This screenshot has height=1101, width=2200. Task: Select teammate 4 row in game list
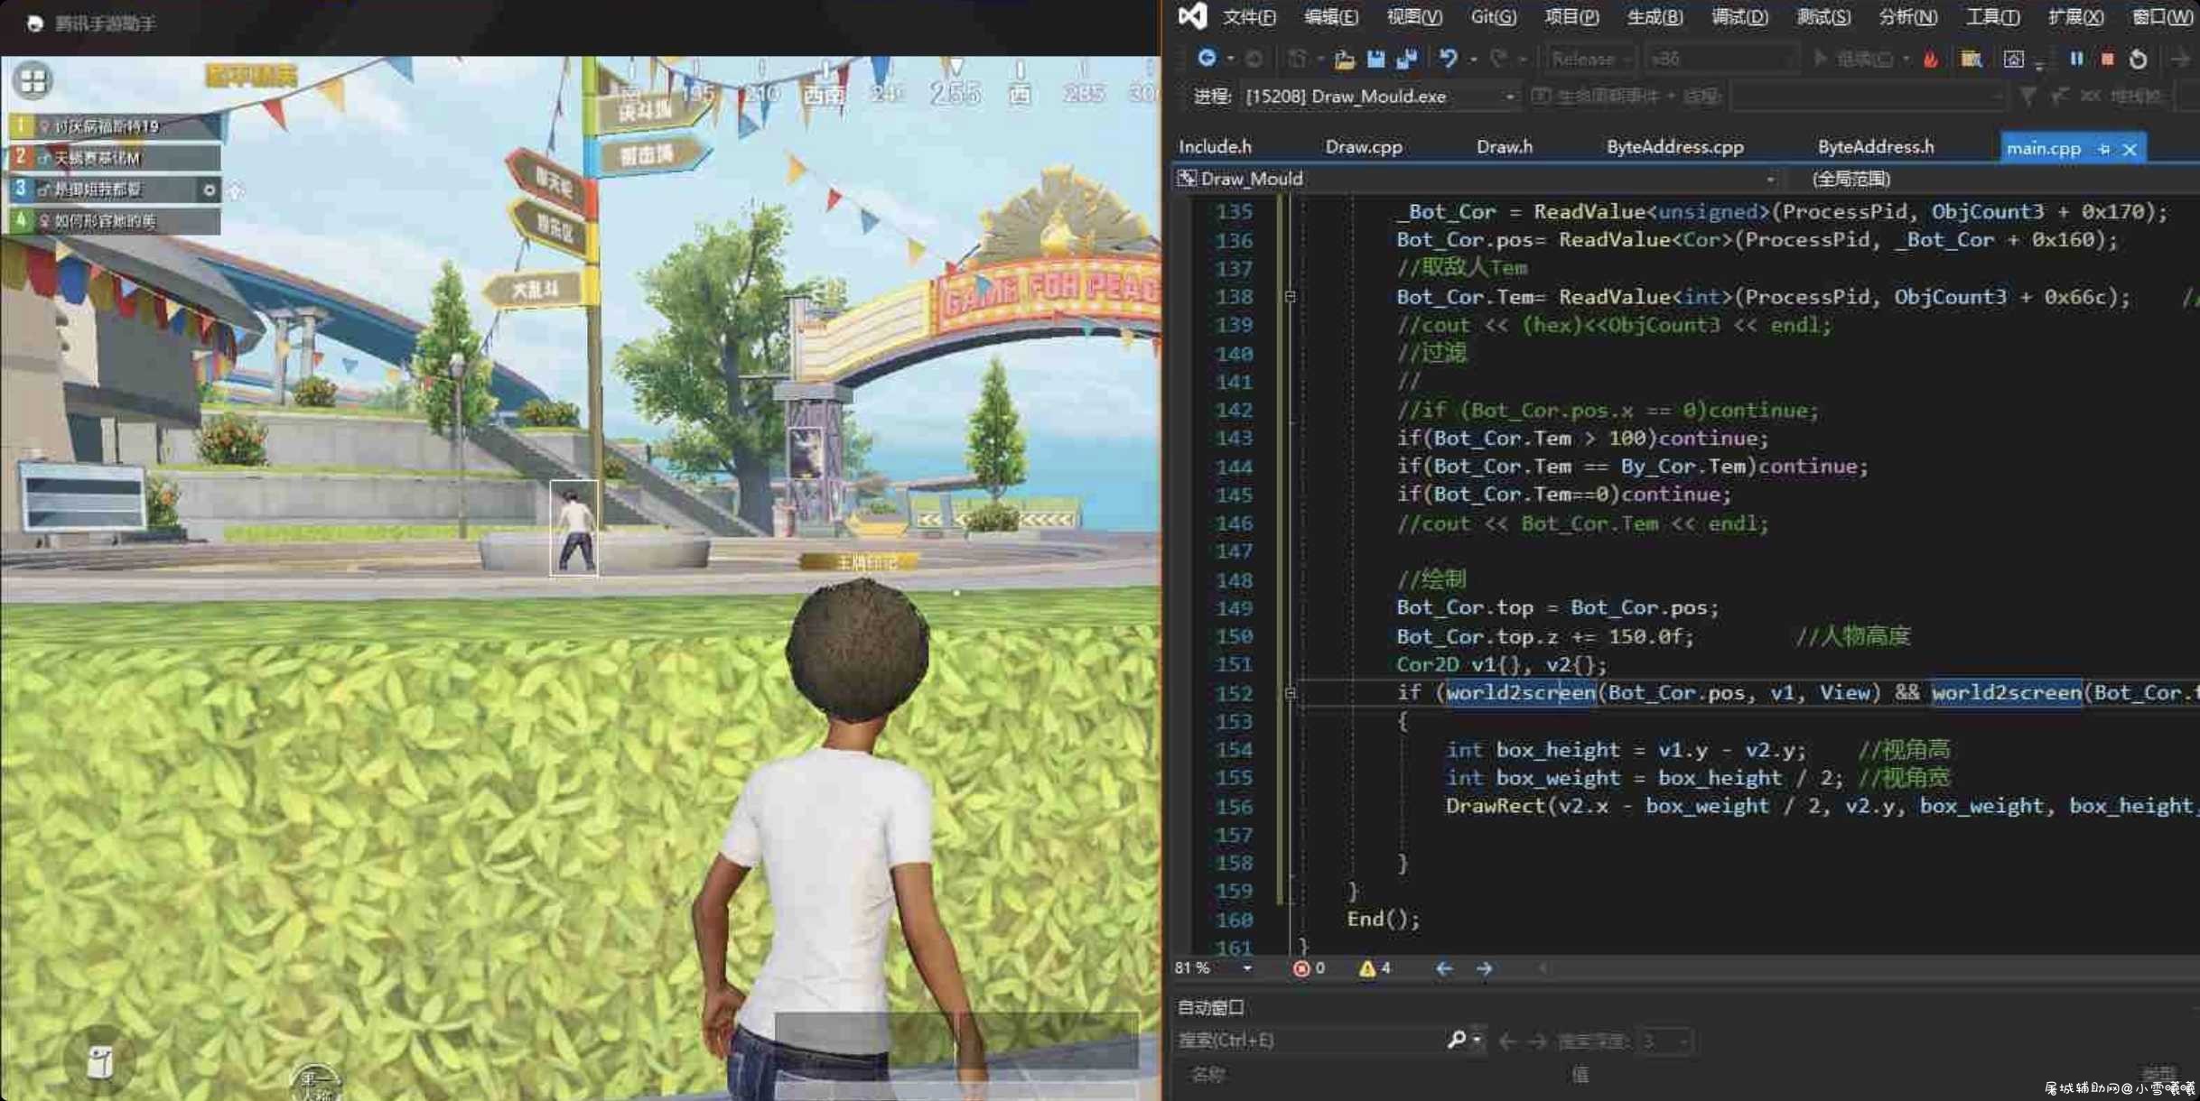tap(115, 221)
